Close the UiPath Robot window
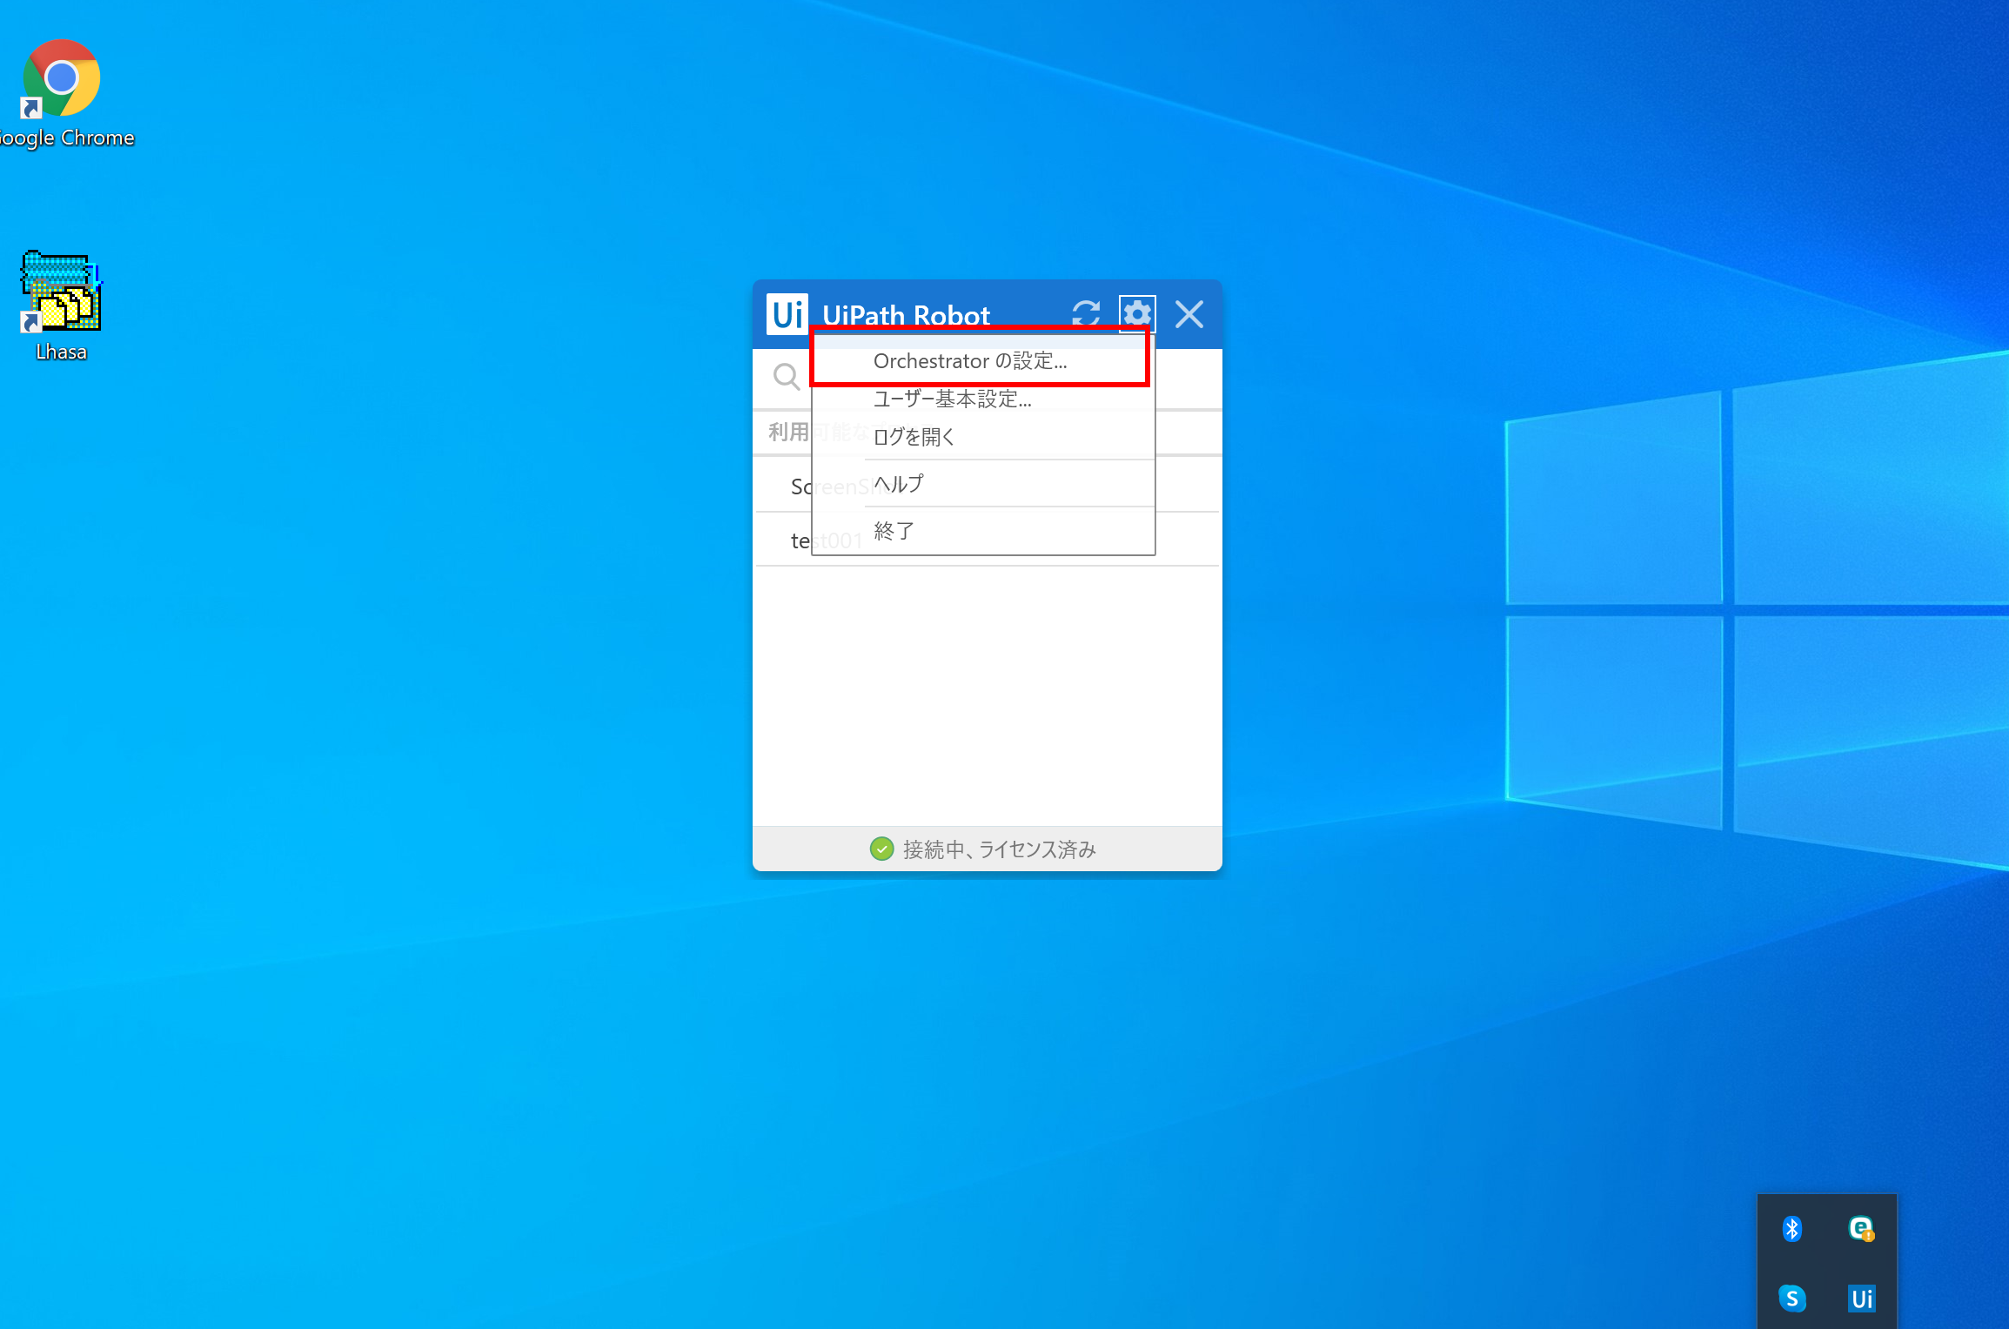 1189,313
